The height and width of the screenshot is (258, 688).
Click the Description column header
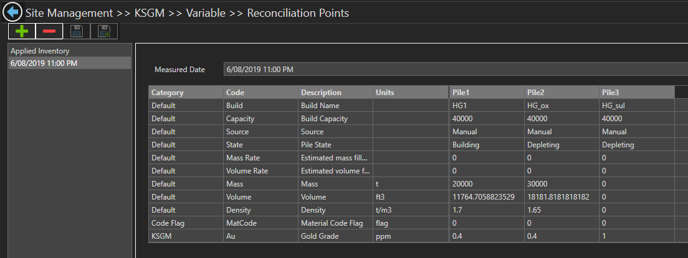click(335, 93)
